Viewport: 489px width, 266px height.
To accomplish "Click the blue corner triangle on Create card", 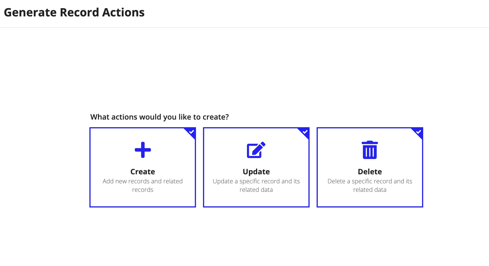I will (x=191, y=132).
